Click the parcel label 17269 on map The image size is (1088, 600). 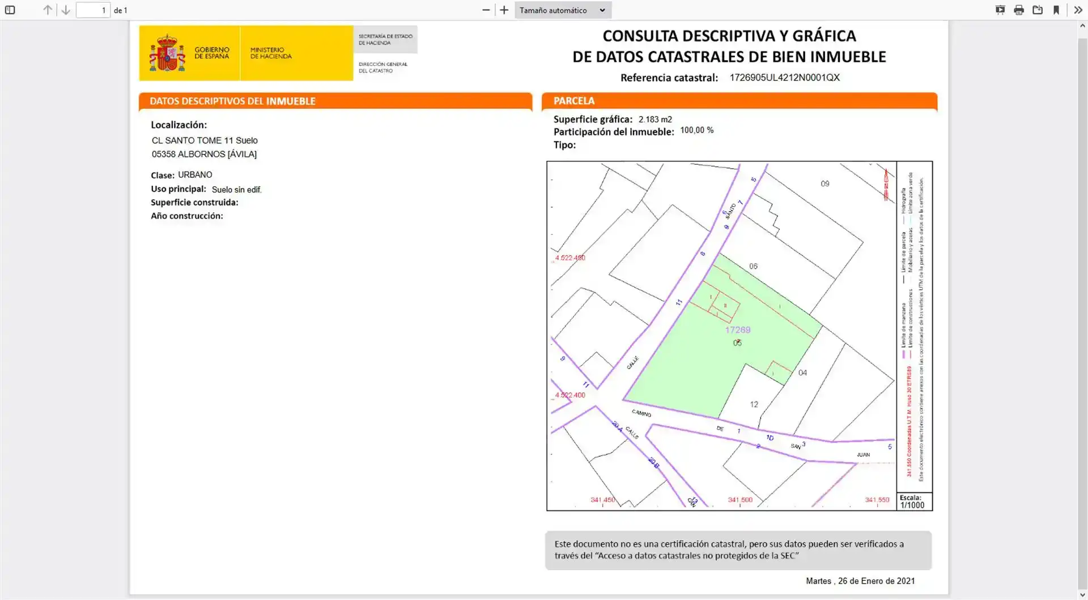tap(738, 330)
